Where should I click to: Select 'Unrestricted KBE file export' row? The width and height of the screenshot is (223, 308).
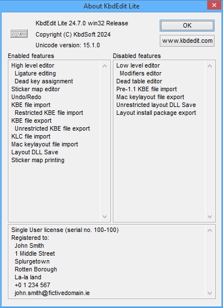52,128
